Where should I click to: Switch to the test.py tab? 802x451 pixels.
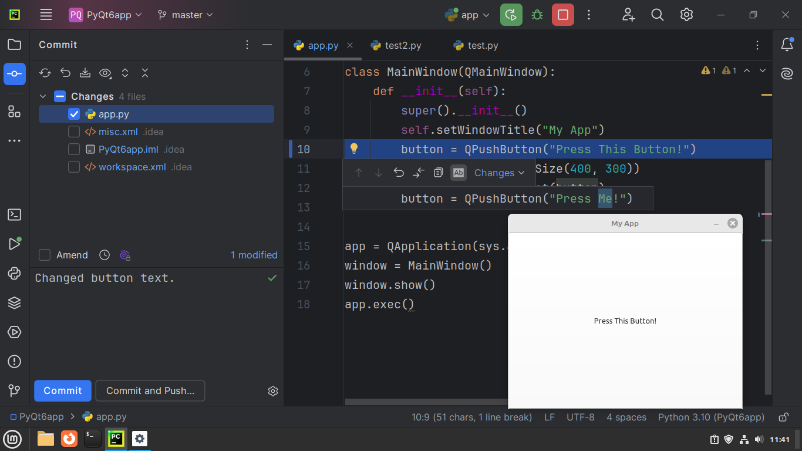[476, 45]
